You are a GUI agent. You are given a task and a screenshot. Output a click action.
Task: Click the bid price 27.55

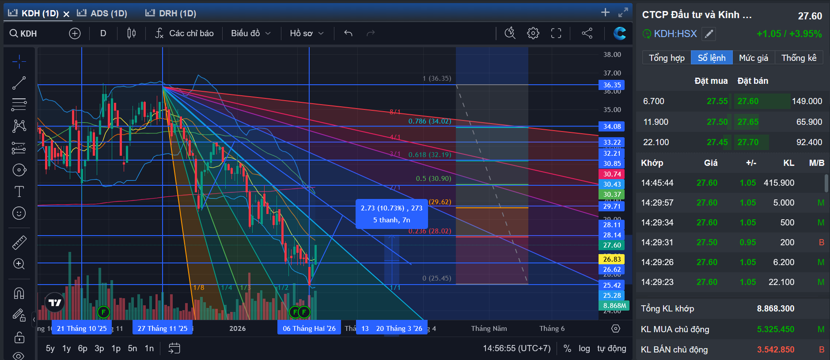pyautogui.click(x=717, y=101)
